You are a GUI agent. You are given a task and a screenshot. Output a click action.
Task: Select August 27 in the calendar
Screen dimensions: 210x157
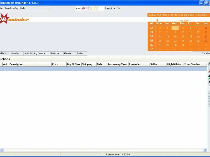tap(206, 41)
